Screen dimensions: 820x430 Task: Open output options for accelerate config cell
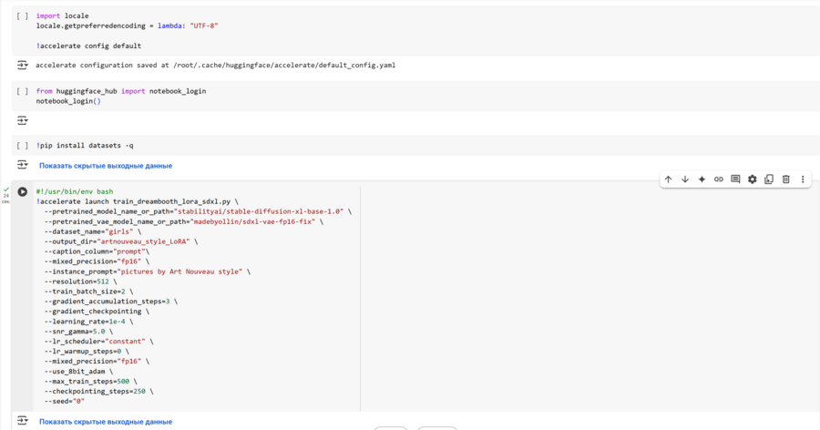pos(23,66)
